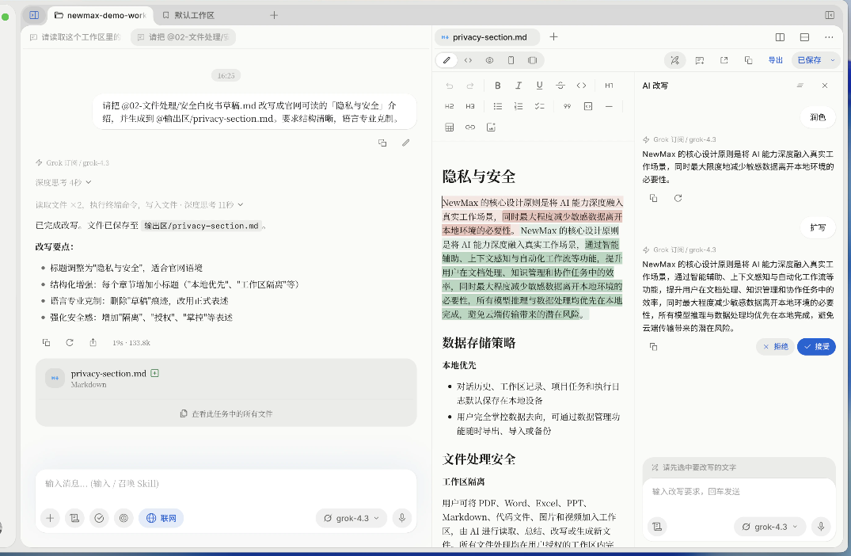Screen dimensions: 851x556
Task: Insert hyperlink
Action: coord(470,128)
